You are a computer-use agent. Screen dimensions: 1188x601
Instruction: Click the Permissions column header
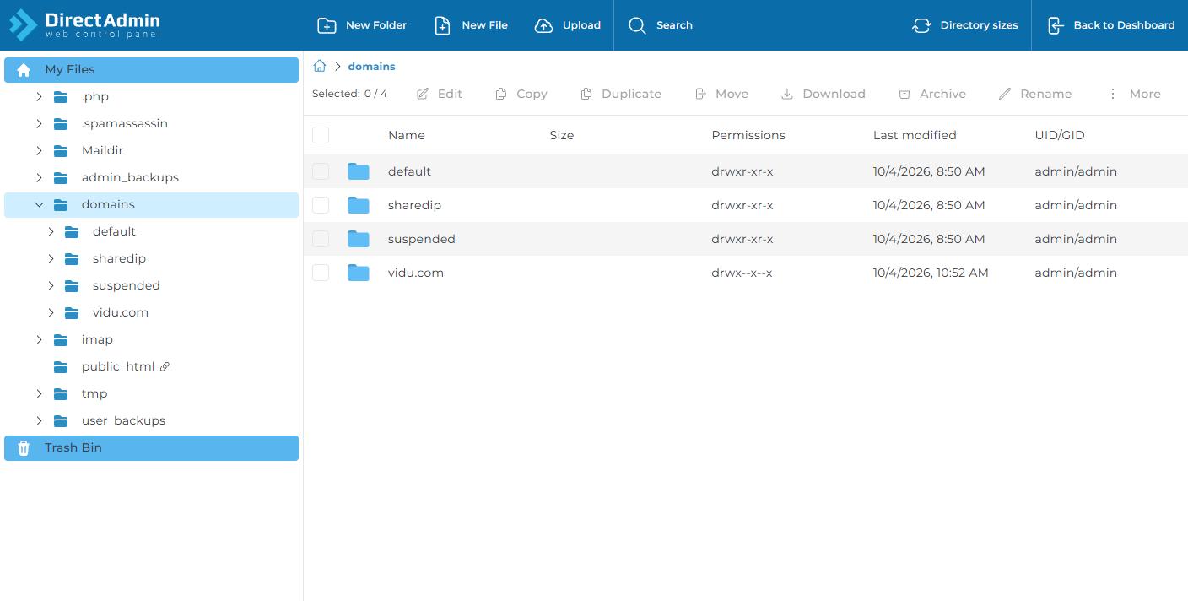(x=748, y=135)
